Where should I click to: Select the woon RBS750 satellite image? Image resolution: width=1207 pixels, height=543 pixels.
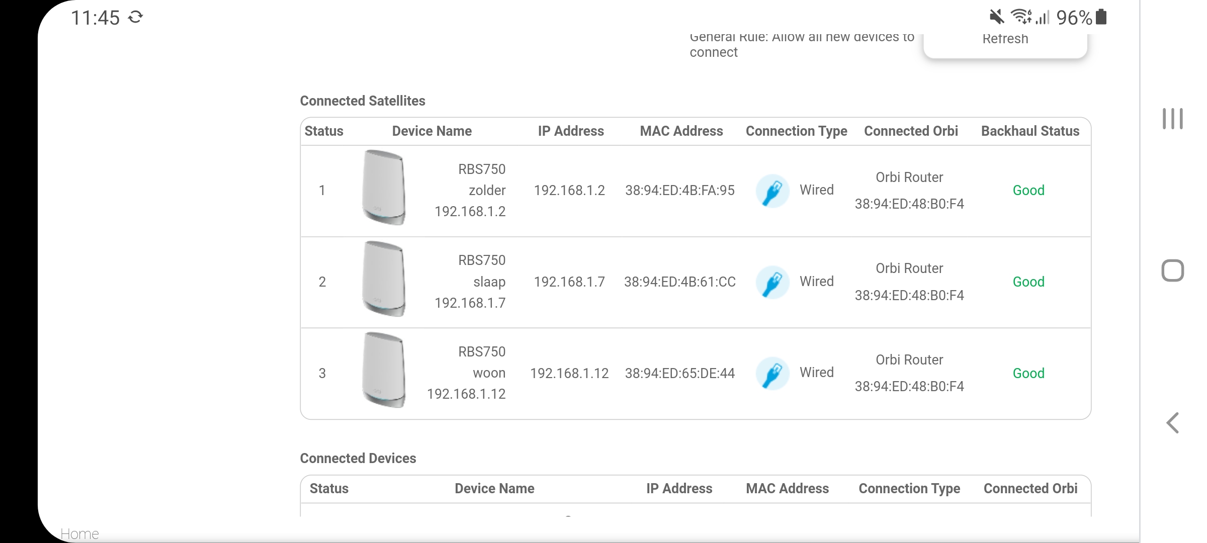pyautogui.click(x=384, y=370)
